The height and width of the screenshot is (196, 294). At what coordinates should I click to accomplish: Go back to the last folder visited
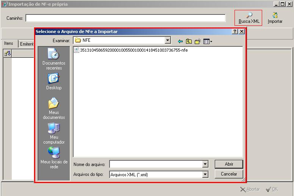pyautogui.click(x=180, y=41)
